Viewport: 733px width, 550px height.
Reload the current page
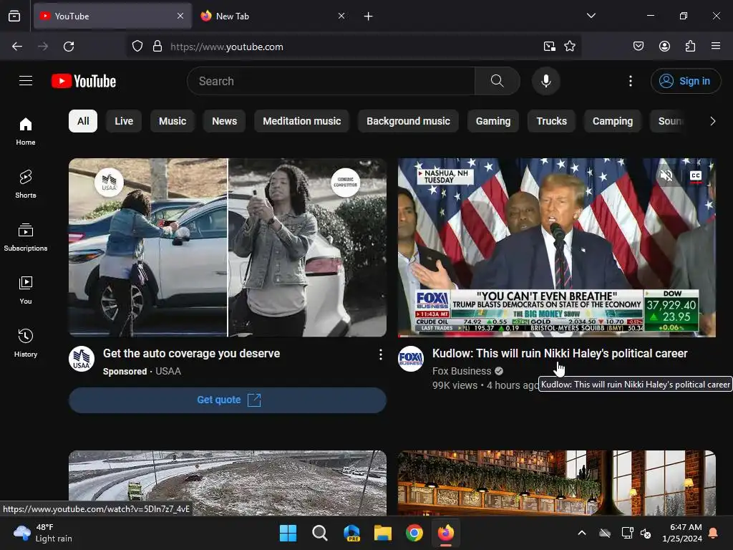pyautogui.click(x=69, y=47)
